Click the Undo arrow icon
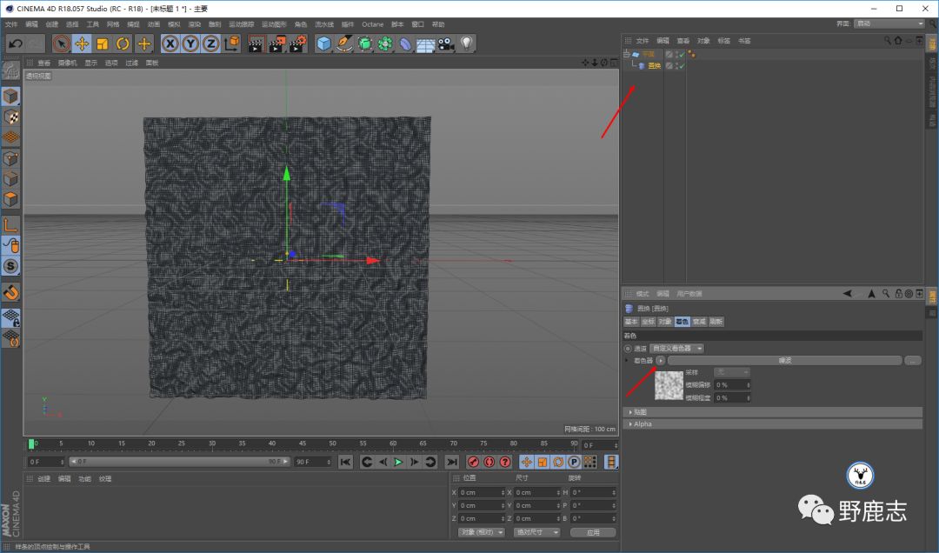This screenshot has width=939, height=553. tap(15, 43)
